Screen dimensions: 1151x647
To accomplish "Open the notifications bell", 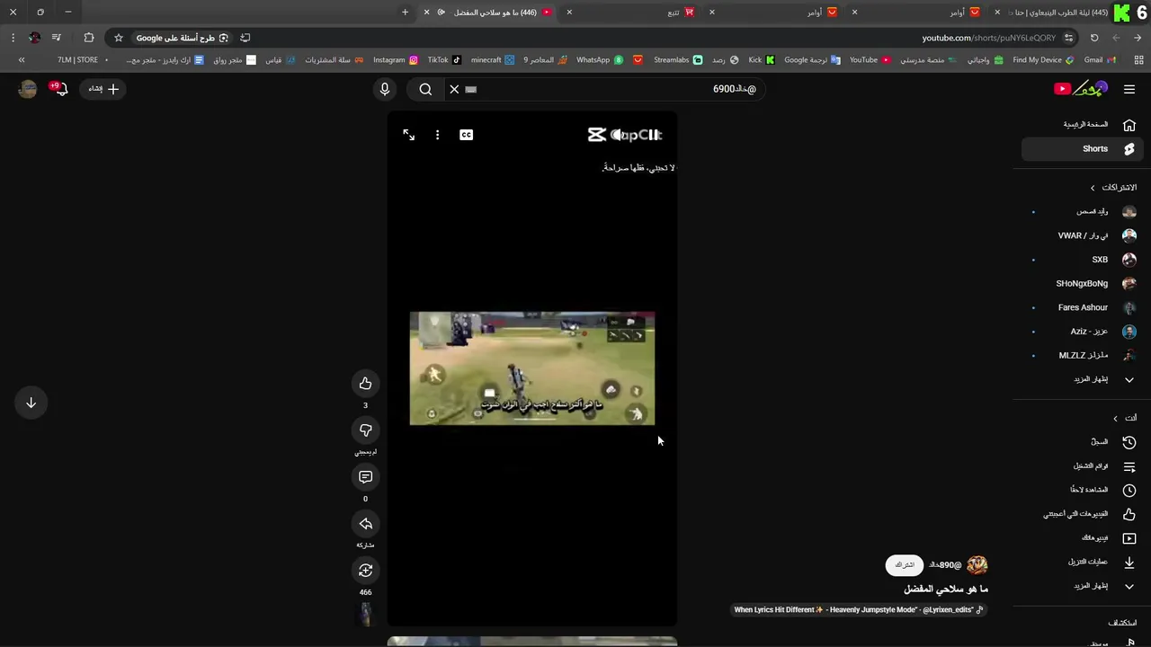I will coord(60,89).
